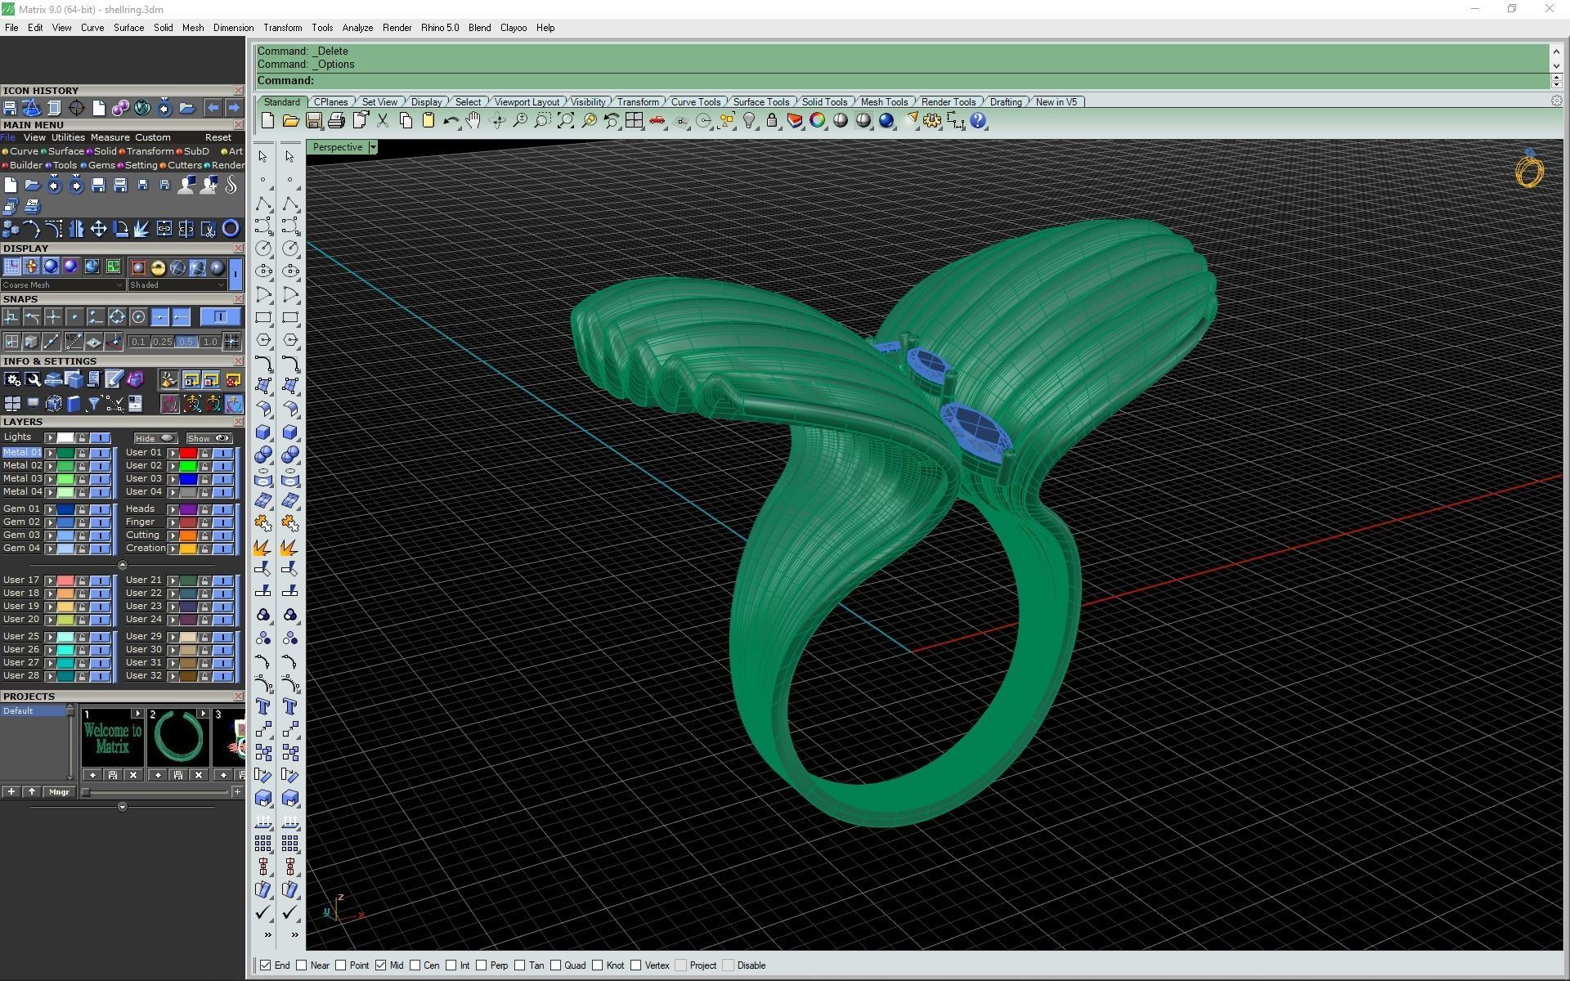The image size is (1570, 981).
Task: Close the Icon History panel
Action: point(239,91)
